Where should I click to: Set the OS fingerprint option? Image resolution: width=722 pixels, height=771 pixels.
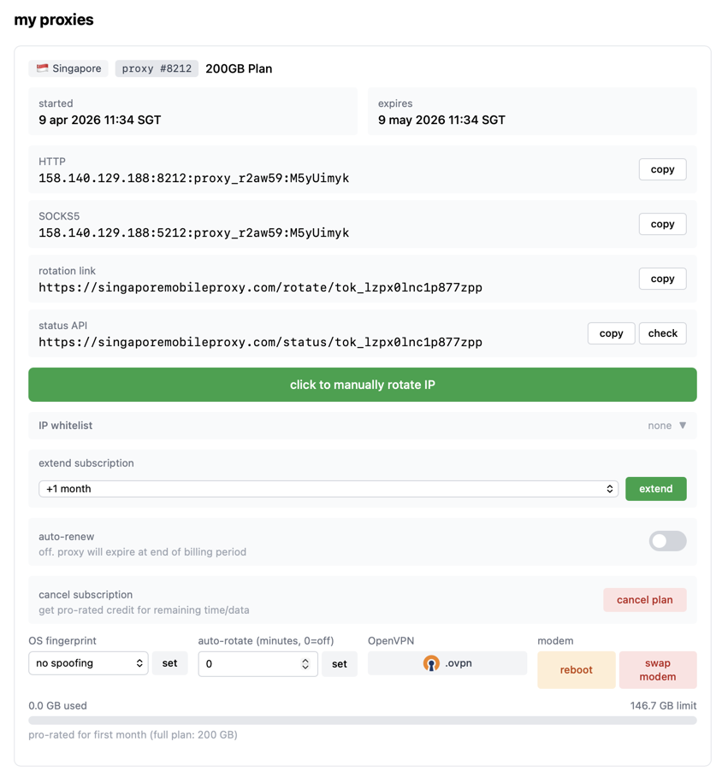click(x=169, y=663)
